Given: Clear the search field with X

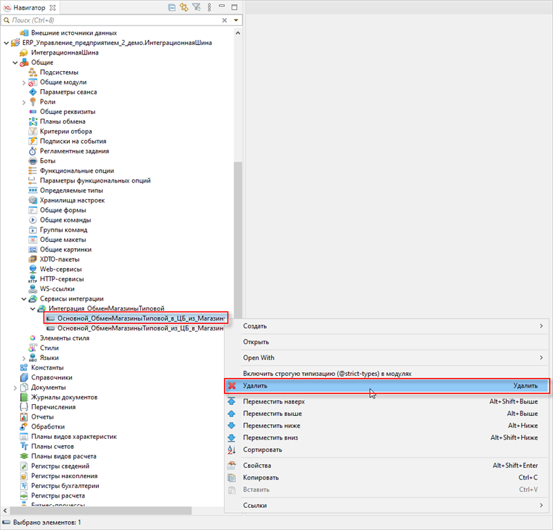Looking at the screenshot, I should (x=224, y=21).
